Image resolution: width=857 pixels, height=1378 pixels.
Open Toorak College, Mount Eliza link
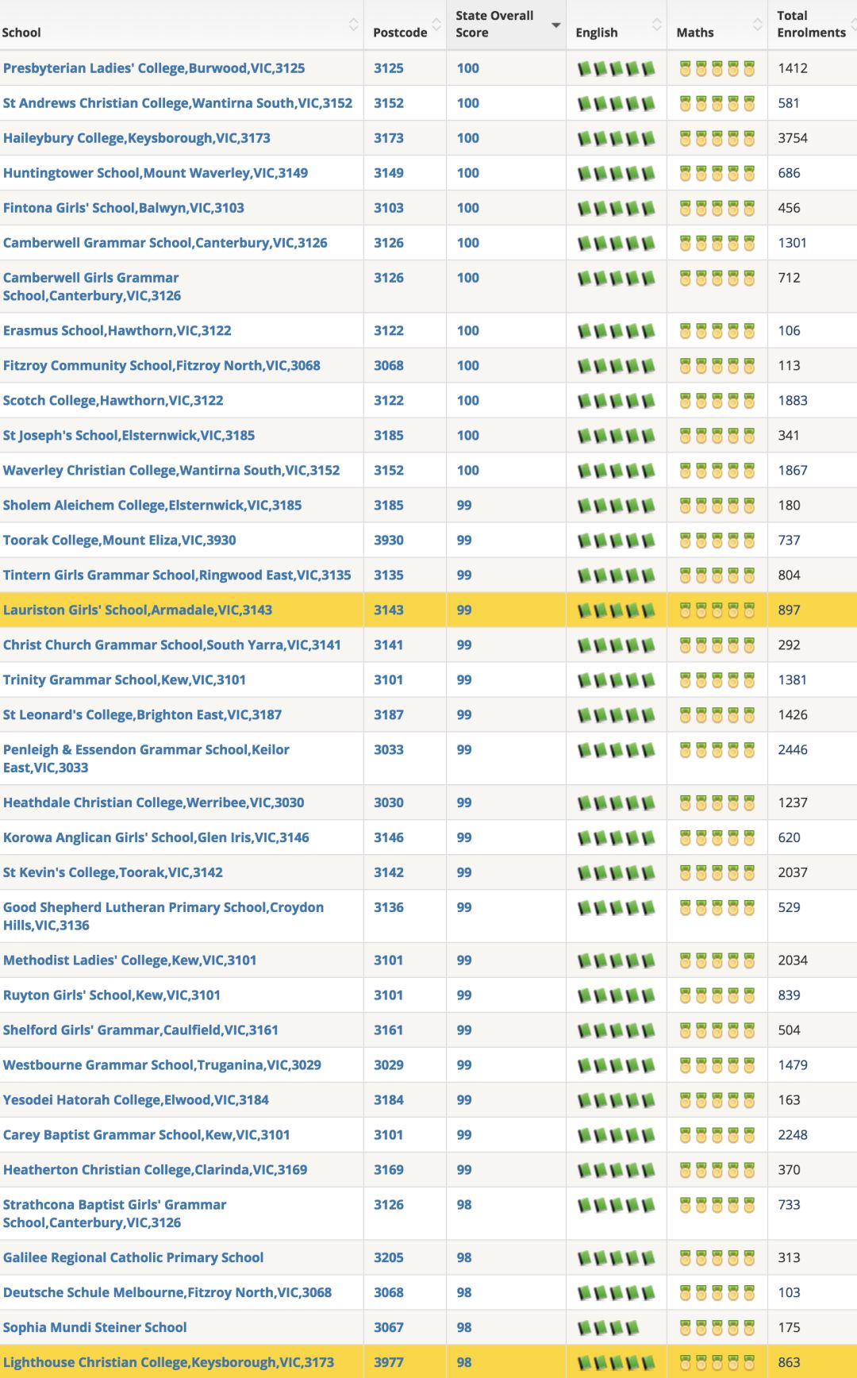tap(120, 540)
